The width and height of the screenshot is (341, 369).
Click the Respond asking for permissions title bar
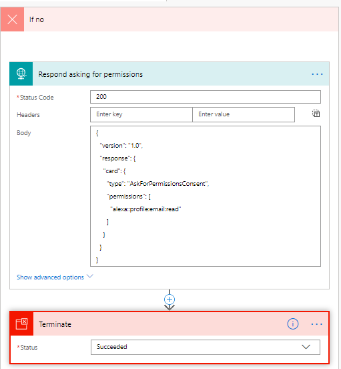point(169,74)
